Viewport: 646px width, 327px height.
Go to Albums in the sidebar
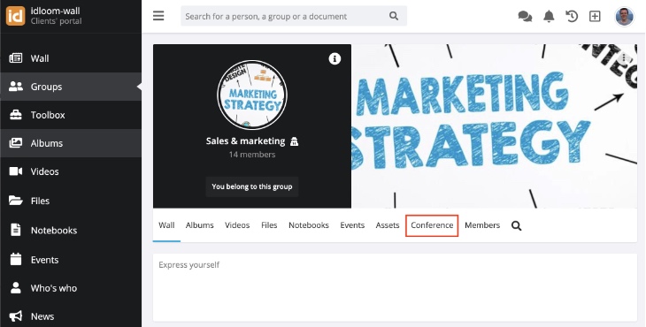pos(71,143)
